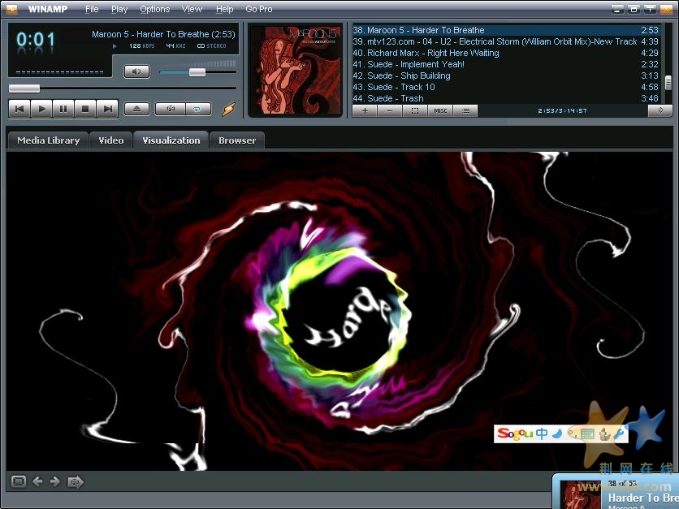Go to the previous visualization preset

[x=37, y=481]
